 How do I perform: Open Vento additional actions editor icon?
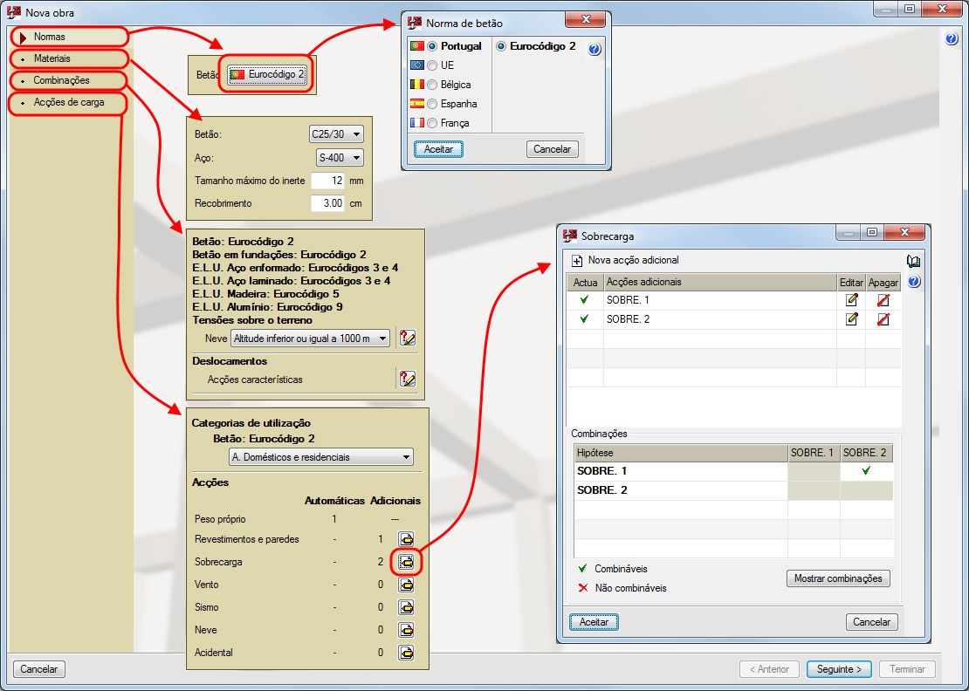click(405, 585)
